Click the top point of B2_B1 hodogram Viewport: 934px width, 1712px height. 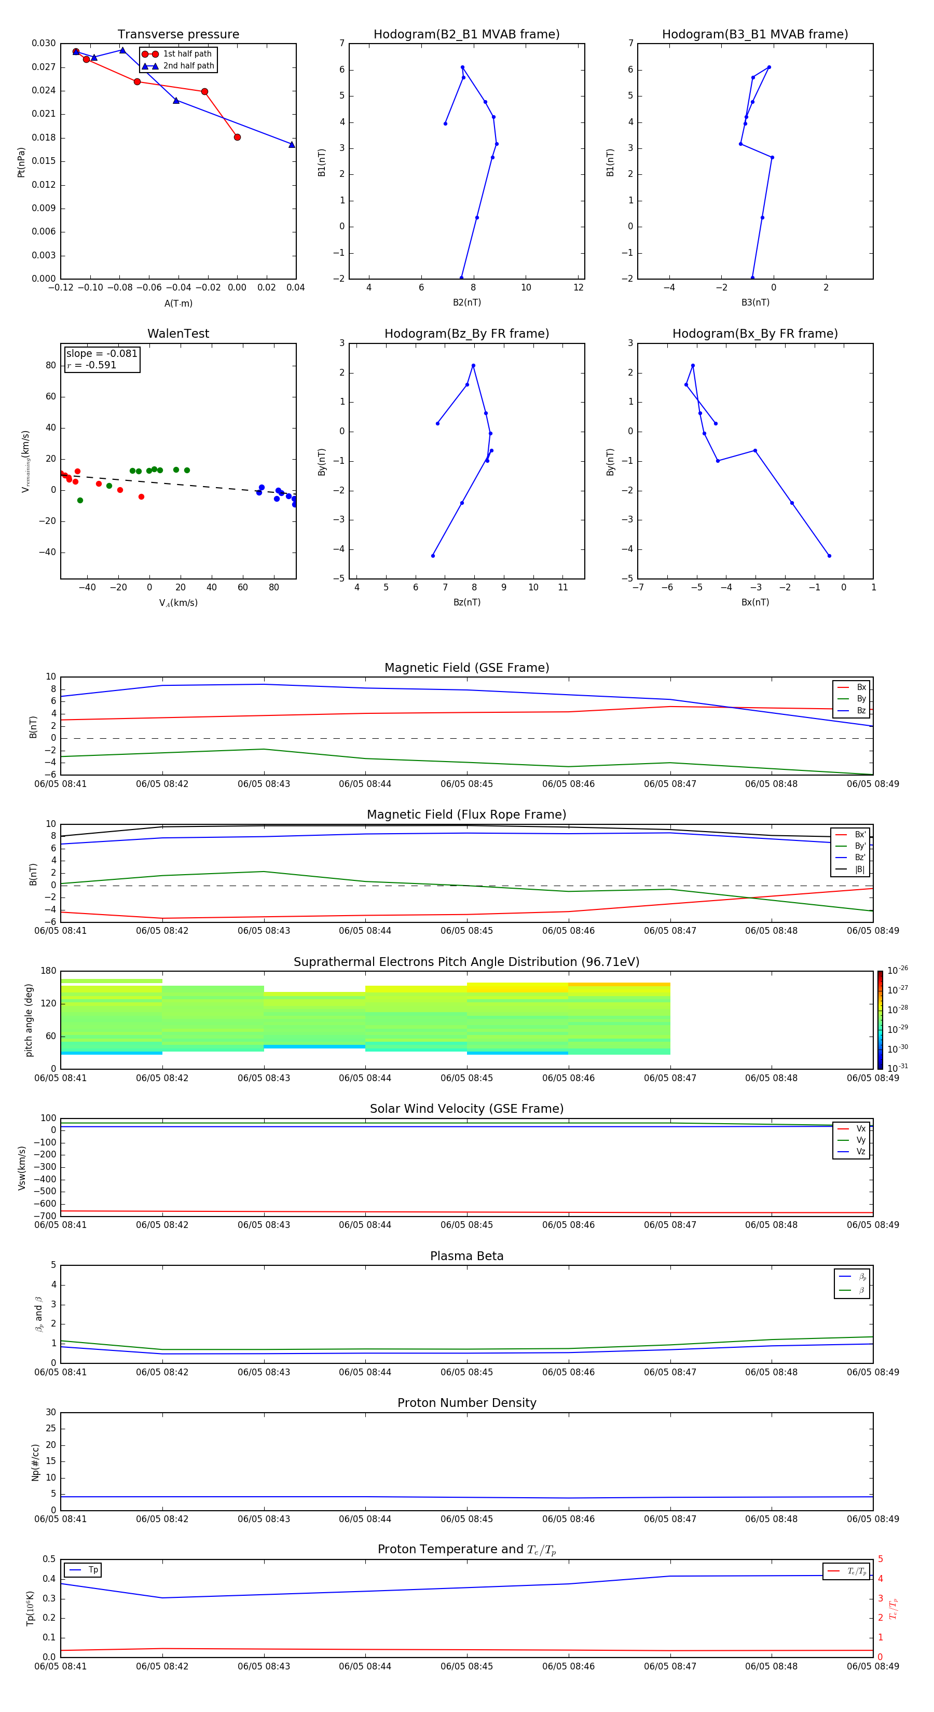[x=463, y=67]
